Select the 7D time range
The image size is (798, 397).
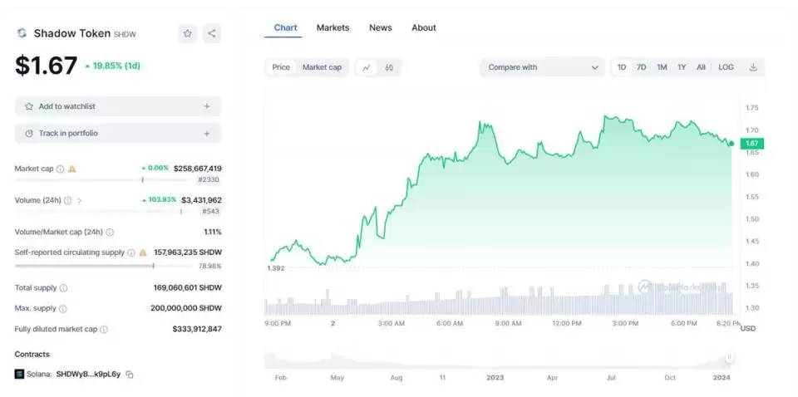[x=641, y=67]
